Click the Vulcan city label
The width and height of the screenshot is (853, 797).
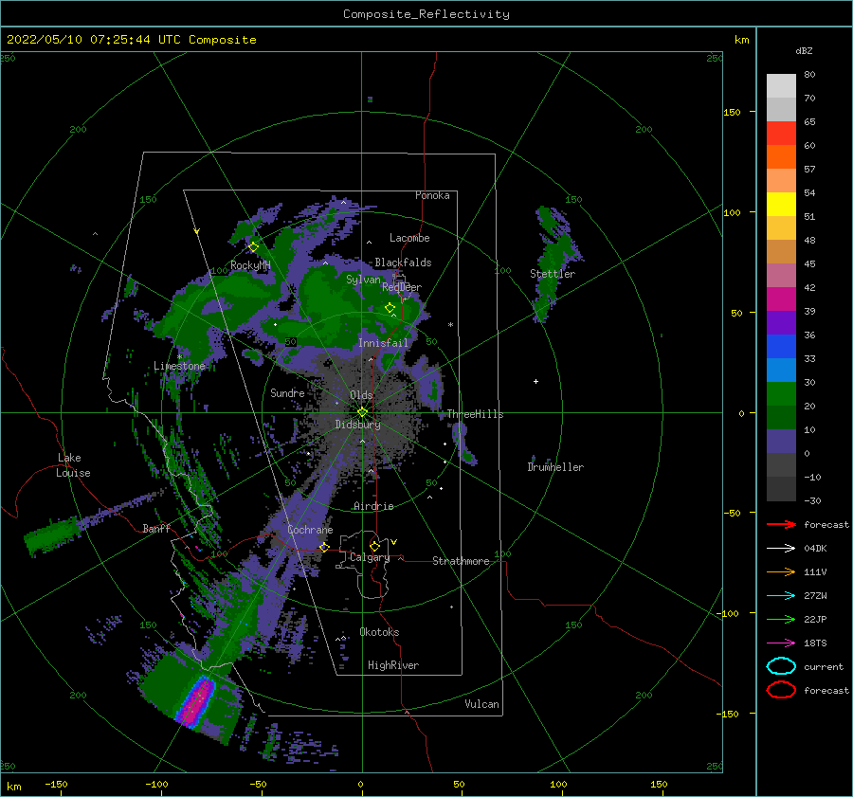click(x=481, y=704)
